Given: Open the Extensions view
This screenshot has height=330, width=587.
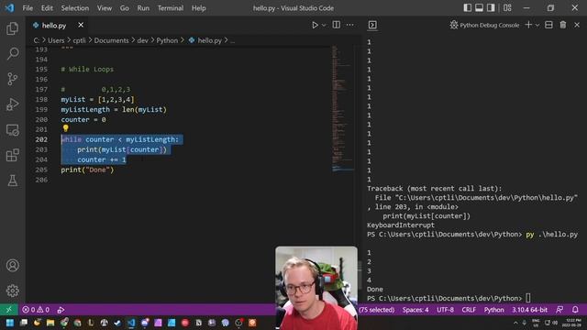Looking at the screenshot, I should [x=12, y=155].
